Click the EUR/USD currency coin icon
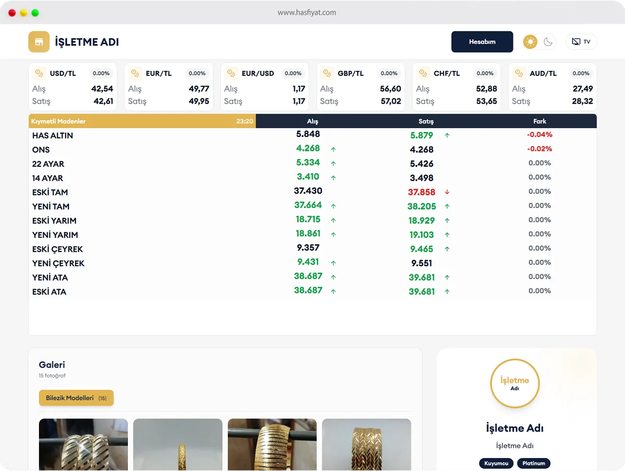Viewport: 625px width, 471px height. pyautogui.click(x=231, y=73)
